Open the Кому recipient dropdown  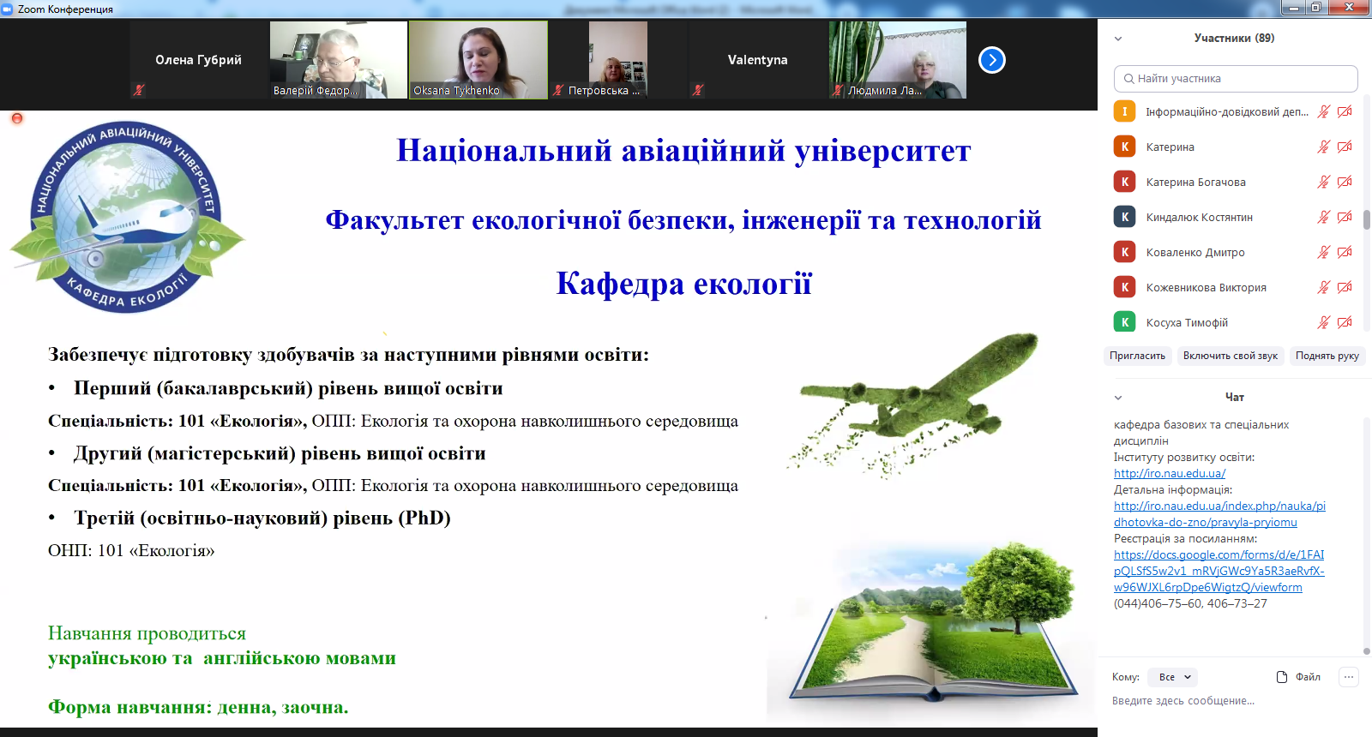coord(1174,677)
